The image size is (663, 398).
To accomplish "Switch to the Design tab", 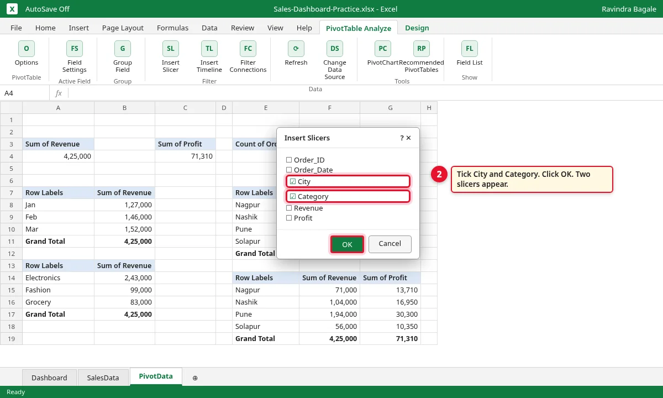I will [417, 28].
